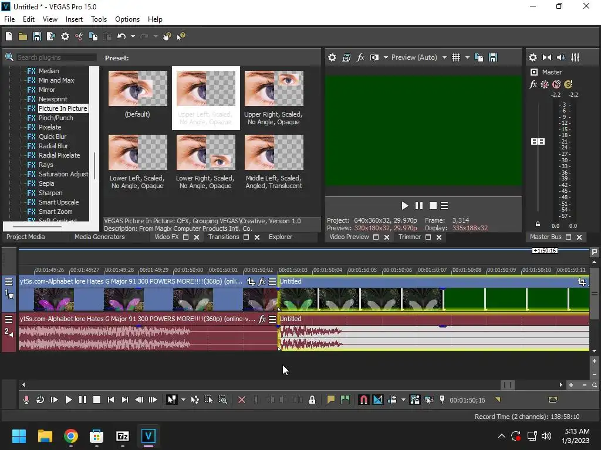601x450 pixels.
Task: Select the Sharpen video effect
Action: click(50, 193)
